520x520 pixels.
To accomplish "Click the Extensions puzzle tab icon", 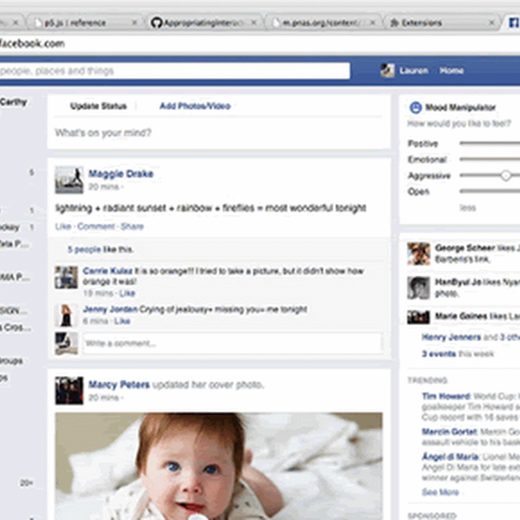I will tap(395, 23).
